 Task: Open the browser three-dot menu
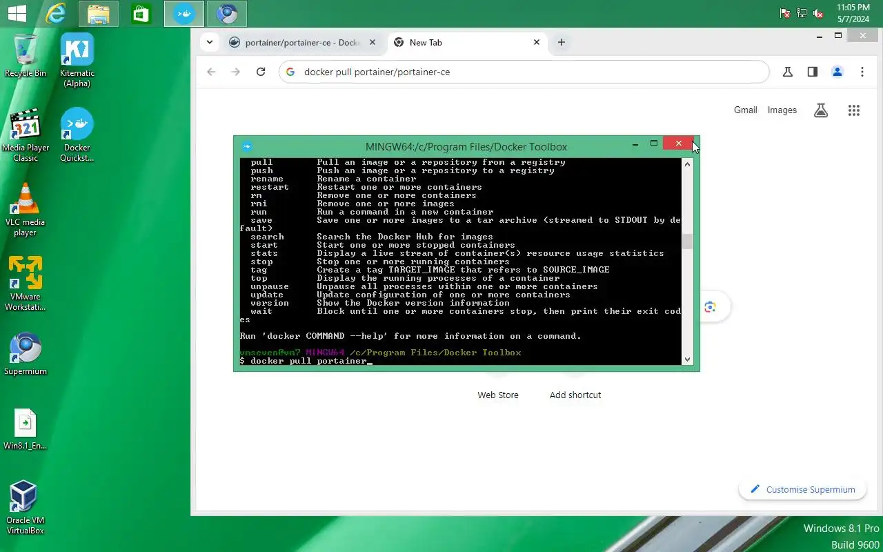pos(862,72)
